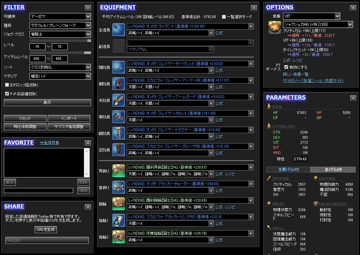Open the ソート dropdown showing クラス別特化
The width and height of the screenshot is (360, 255).
click(x=60, y=67)
